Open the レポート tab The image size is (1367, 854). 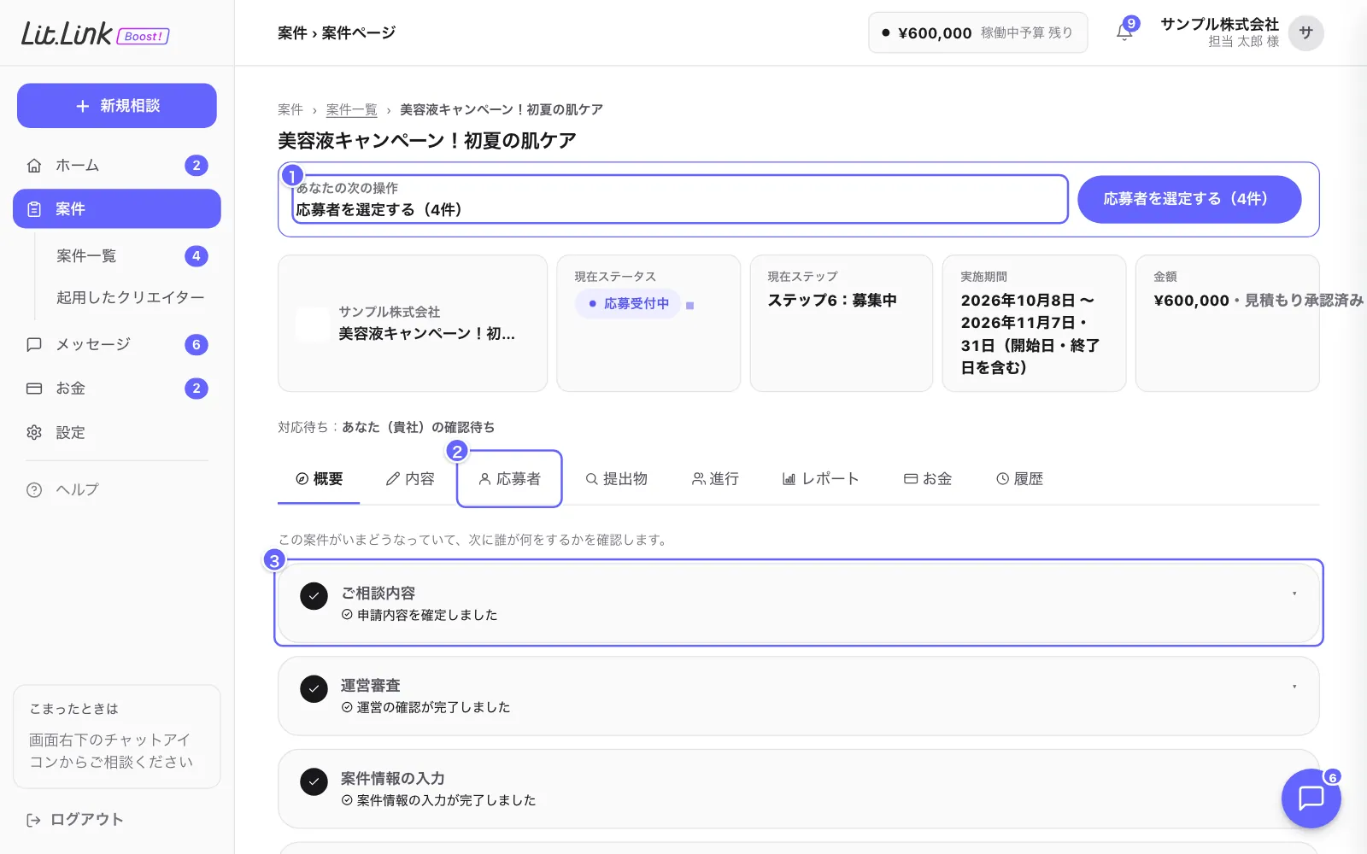coord(820,479)
